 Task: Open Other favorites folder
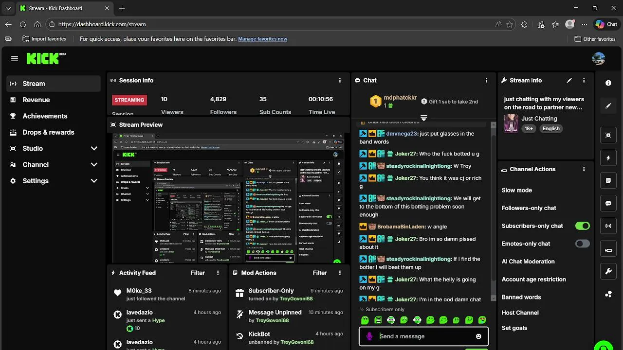595,39
